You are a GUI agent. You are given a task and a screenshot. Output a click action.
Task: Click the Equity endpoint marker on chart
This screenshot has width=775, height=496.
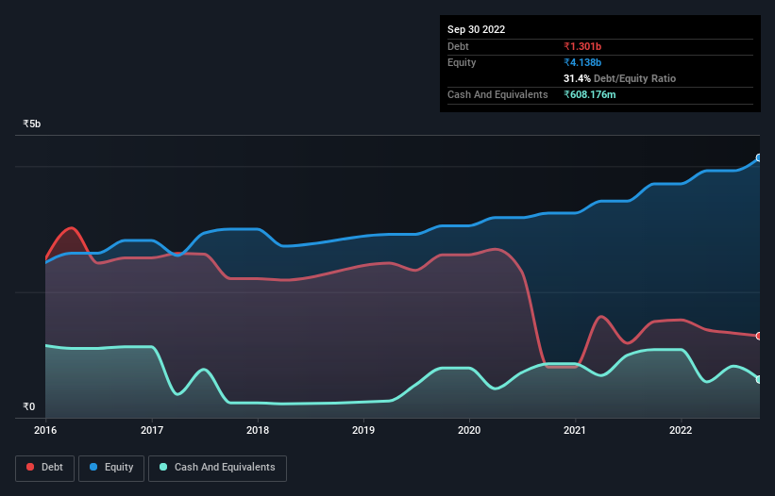click(x=759, y=157)
